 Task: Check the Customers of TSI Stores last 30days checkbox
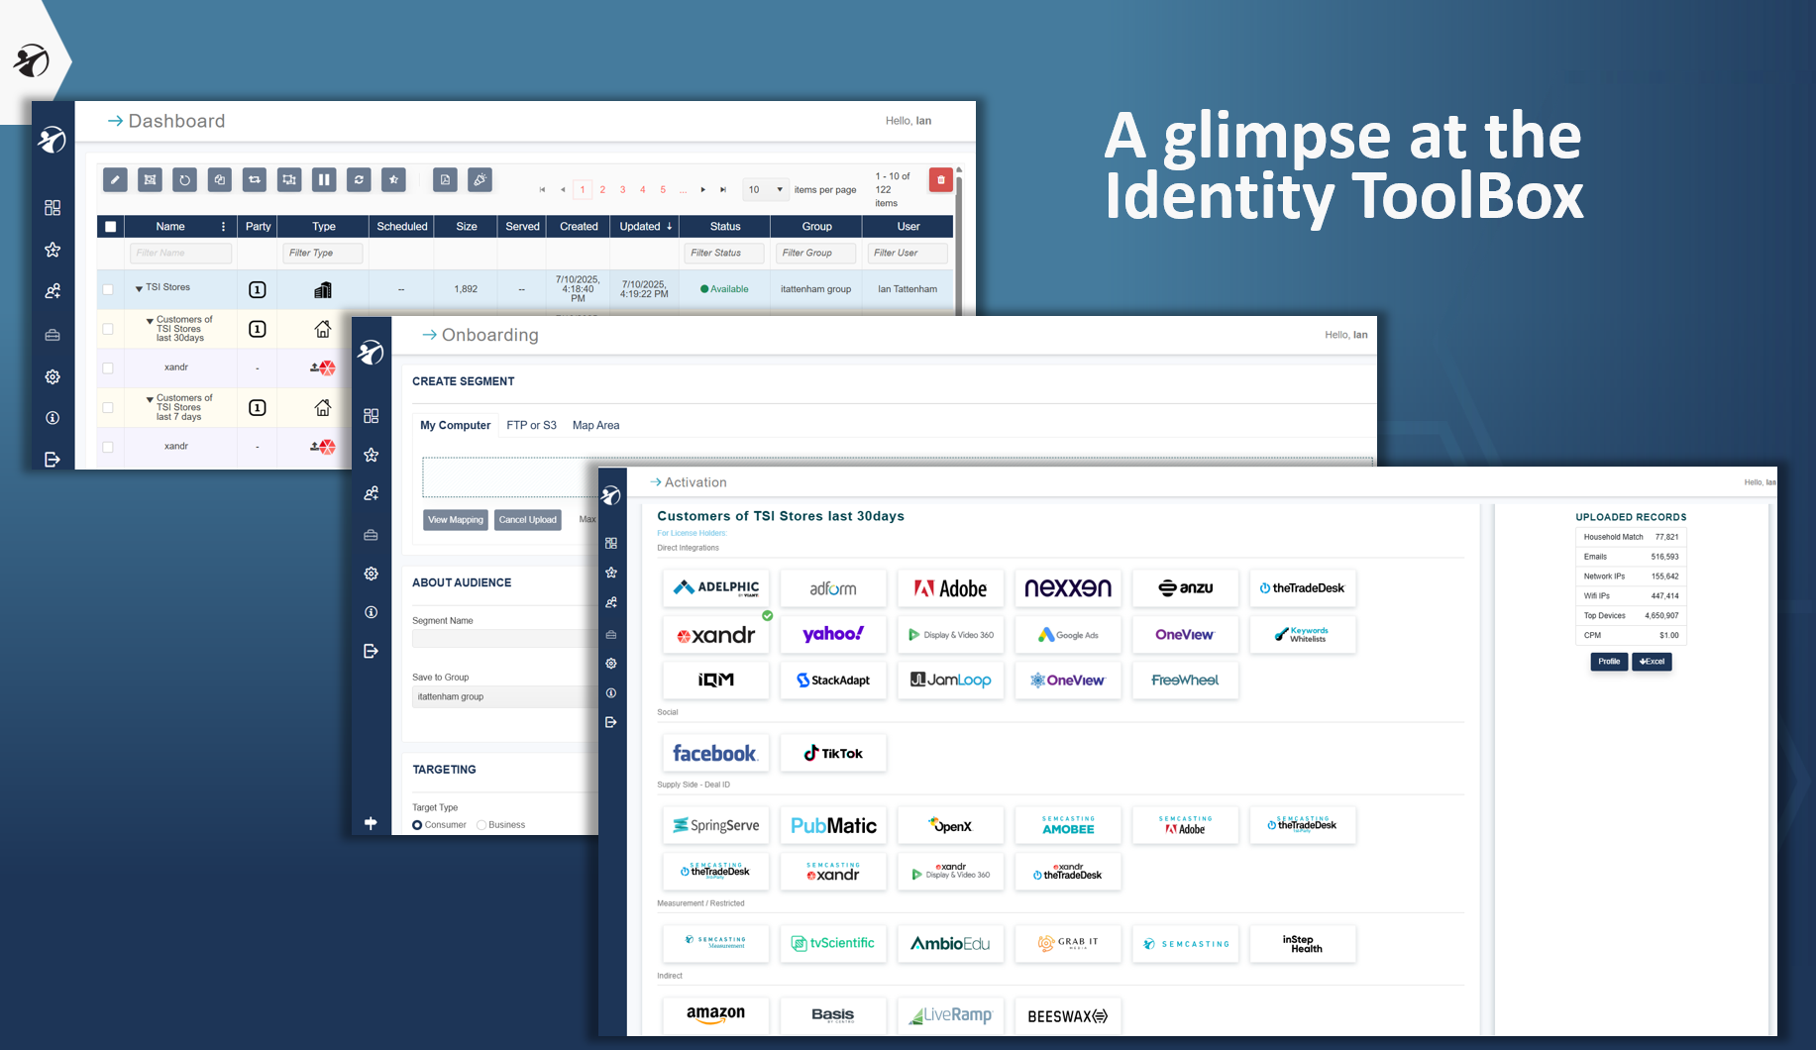pos(108,329)
